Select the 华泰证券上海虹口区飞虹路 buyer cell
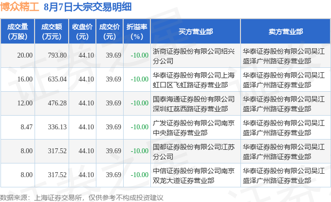Viewport: 331px width, 202px height. [x=196, y=80]
